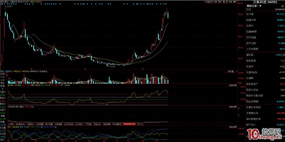
Task: Switch to the 人气资金 indicator tab
Action: pyautogui.click(x=88, y=124)
